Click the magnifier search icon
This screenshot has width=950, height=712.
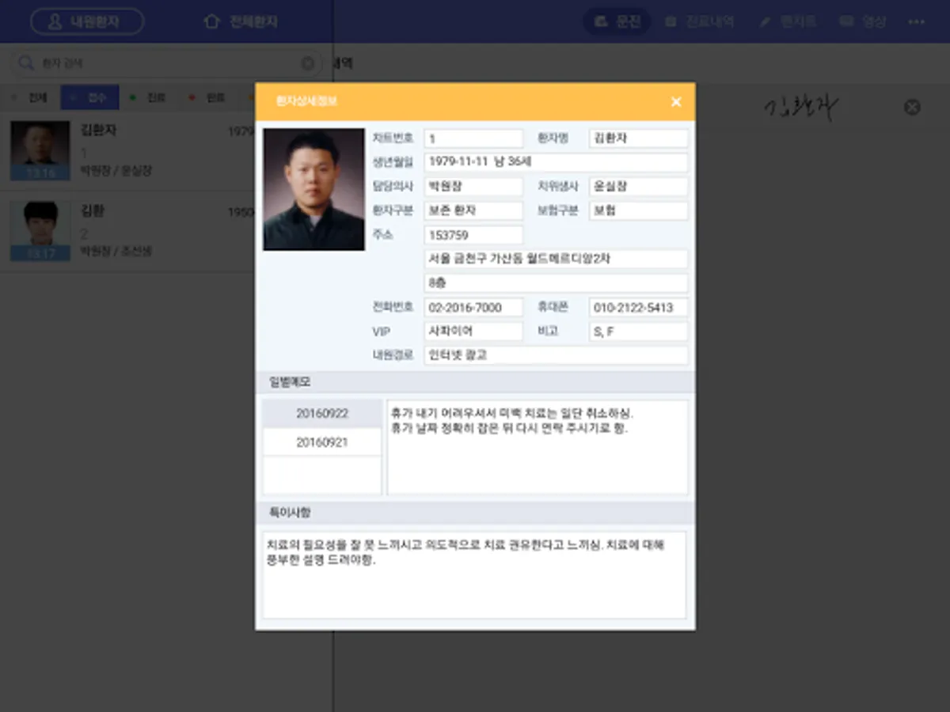26,63
